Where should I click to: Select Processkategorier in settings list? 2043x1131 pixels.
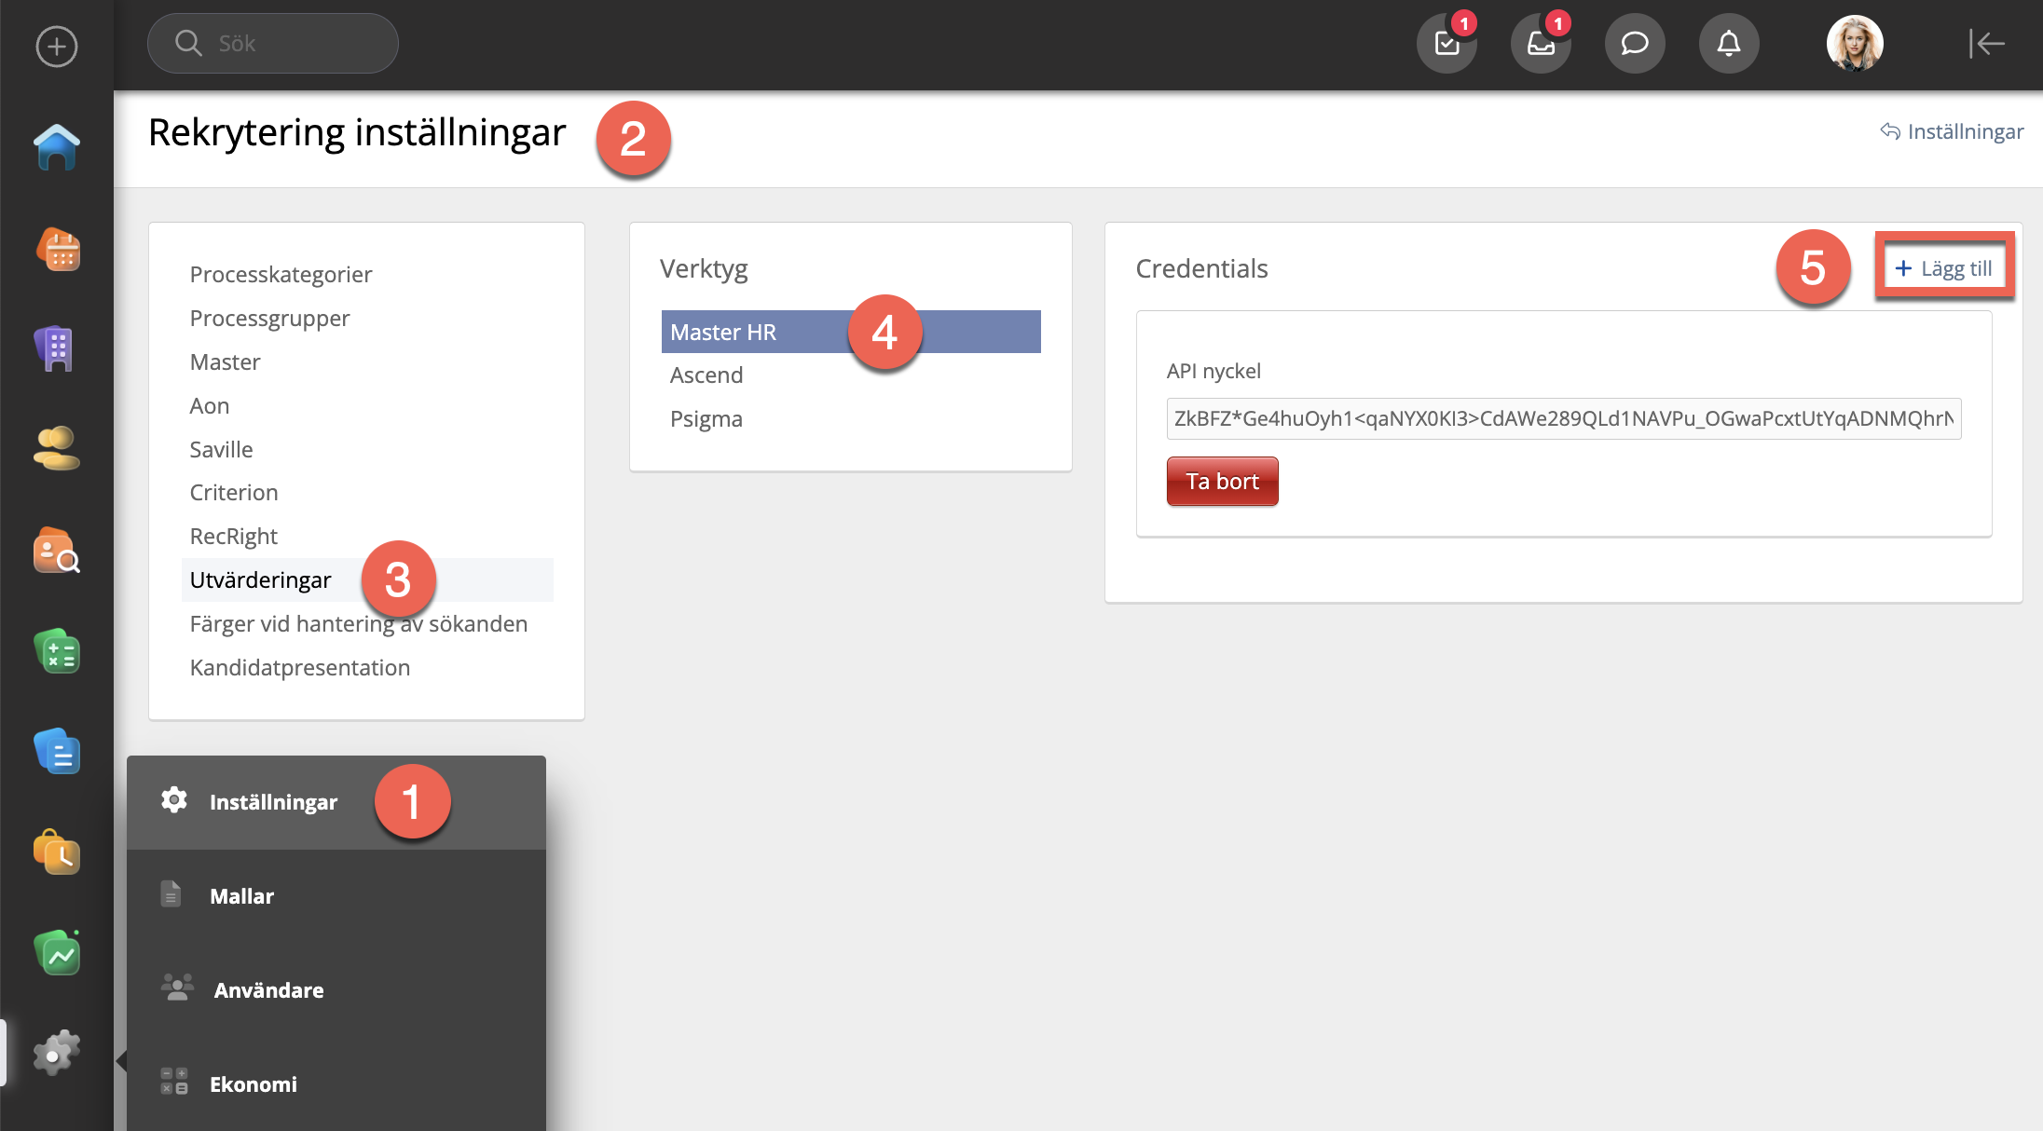tap(281, 274)
